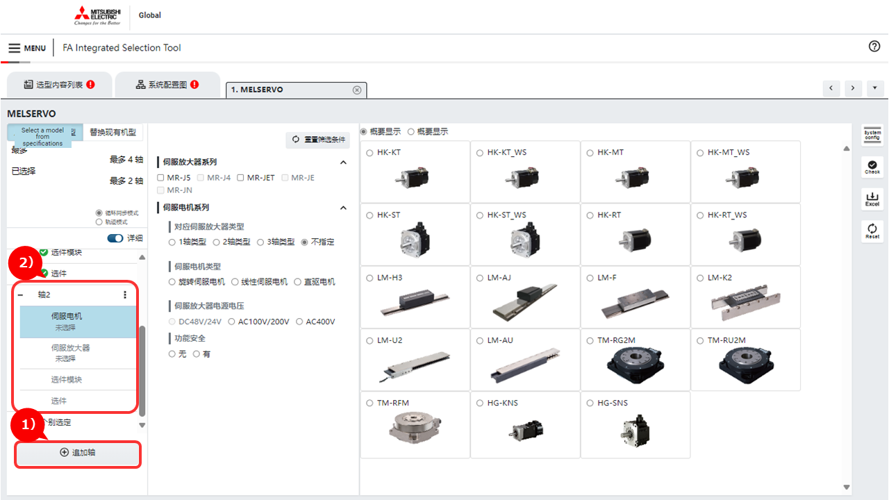
Task: Open the 替换现有机型 tab
Action: pos(113,132)
